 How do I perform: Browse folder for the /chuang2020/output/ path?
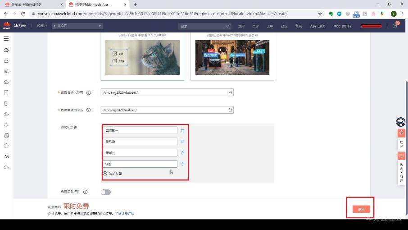click(x=230, y=110)
